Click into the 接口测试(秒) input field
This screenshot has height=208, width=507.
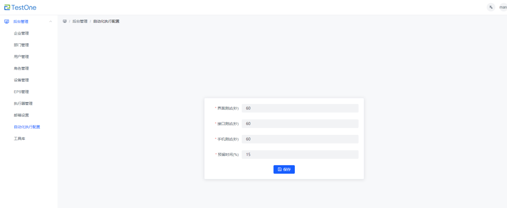click(300, 124)
